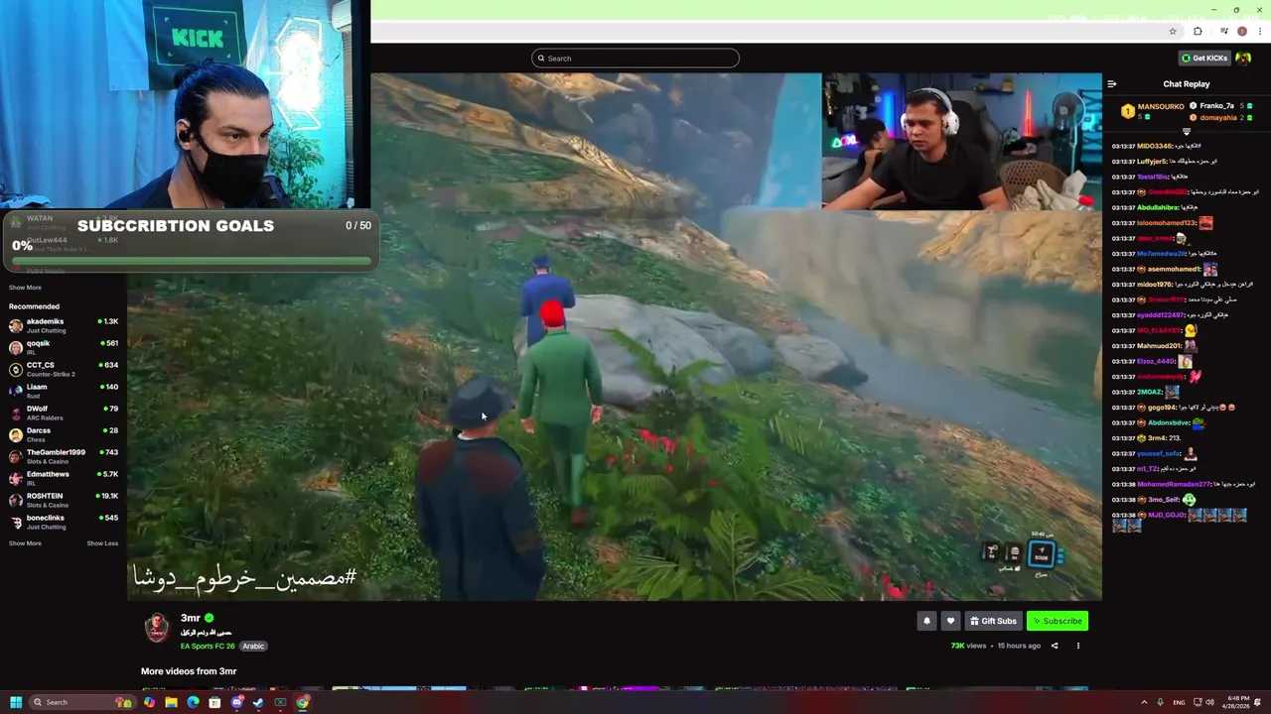
Task: Click CCT_CS avatar icon
Action: click(16, 369)
